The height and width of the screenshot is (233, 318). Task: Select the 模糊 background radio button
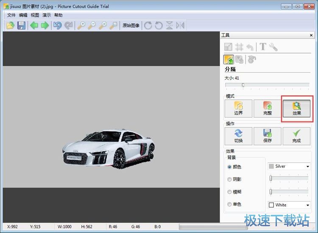[x=230, y=192]
